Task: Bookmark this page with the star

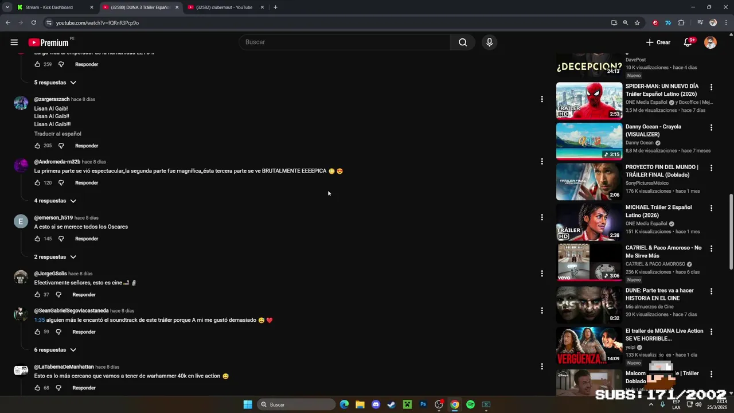Action: [637, 23]
